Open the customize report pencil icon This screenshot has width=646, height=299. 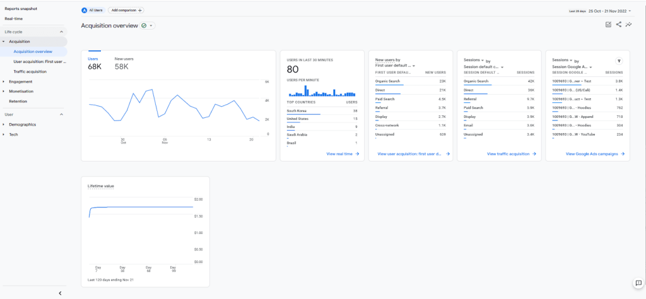tap(609, 25)
